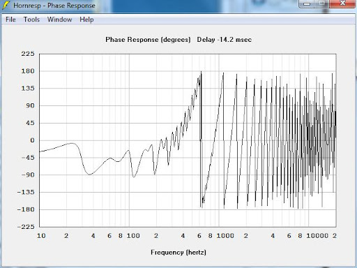Click the 'Delay -14.2 msec' readout

(225, 40)
